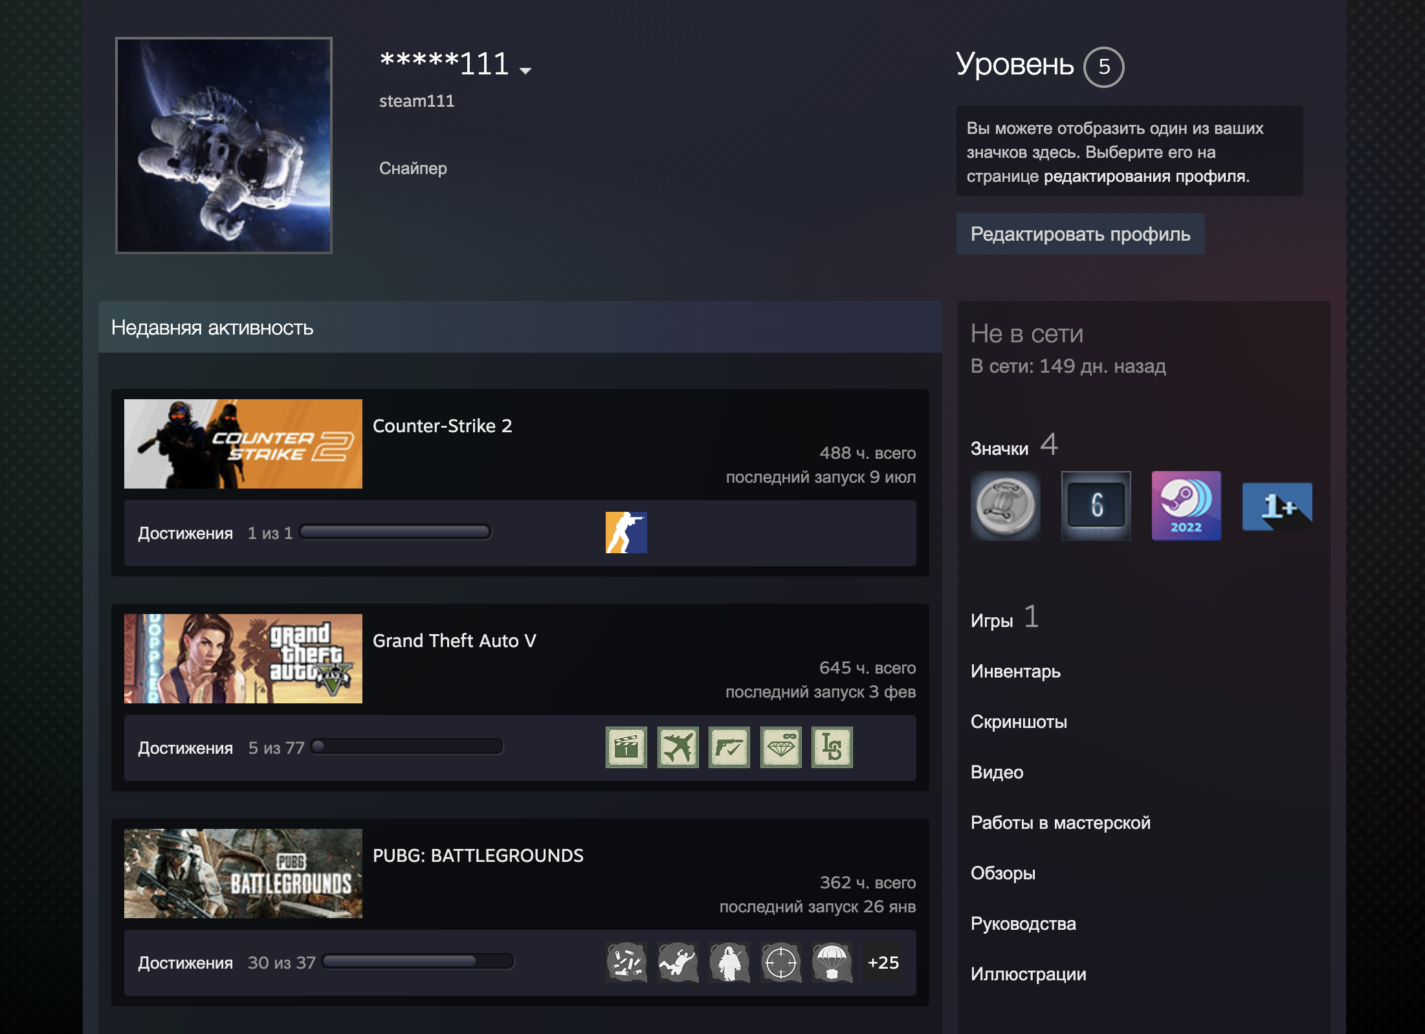The image size is (1425, 1034).
Task: Click 'последний запуск 26 янв' text
Action: [x=817, y=907]
